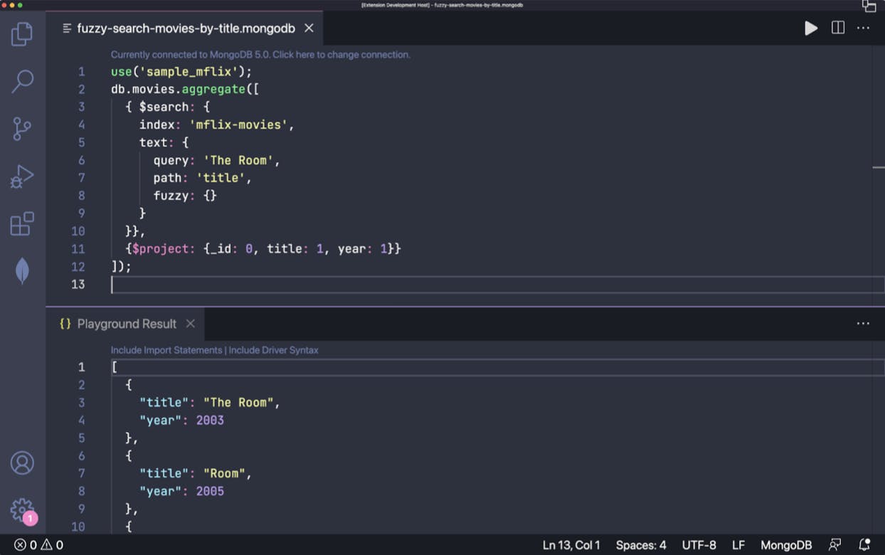Open the Run and Debug view
Image resolution: width=885 pixels, height=555 pixels.
coord(22,176)
